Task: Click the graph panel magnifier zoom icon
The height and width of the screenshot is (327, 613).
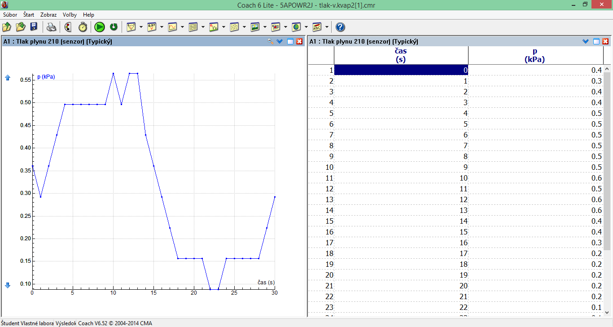Action: pos(271,41)
